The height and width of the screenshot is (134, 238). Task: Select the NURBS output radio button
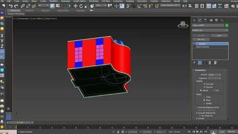click(204, 103)
